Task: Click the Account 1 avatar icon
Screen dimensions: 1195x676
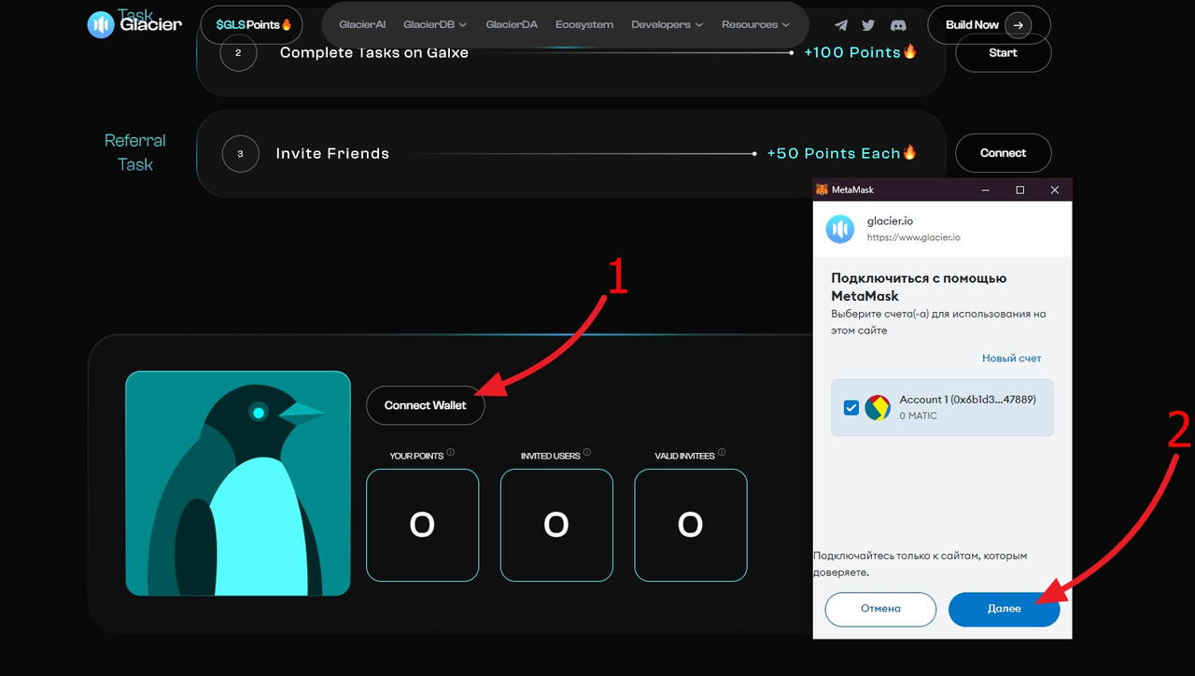Action: (878, 408)
